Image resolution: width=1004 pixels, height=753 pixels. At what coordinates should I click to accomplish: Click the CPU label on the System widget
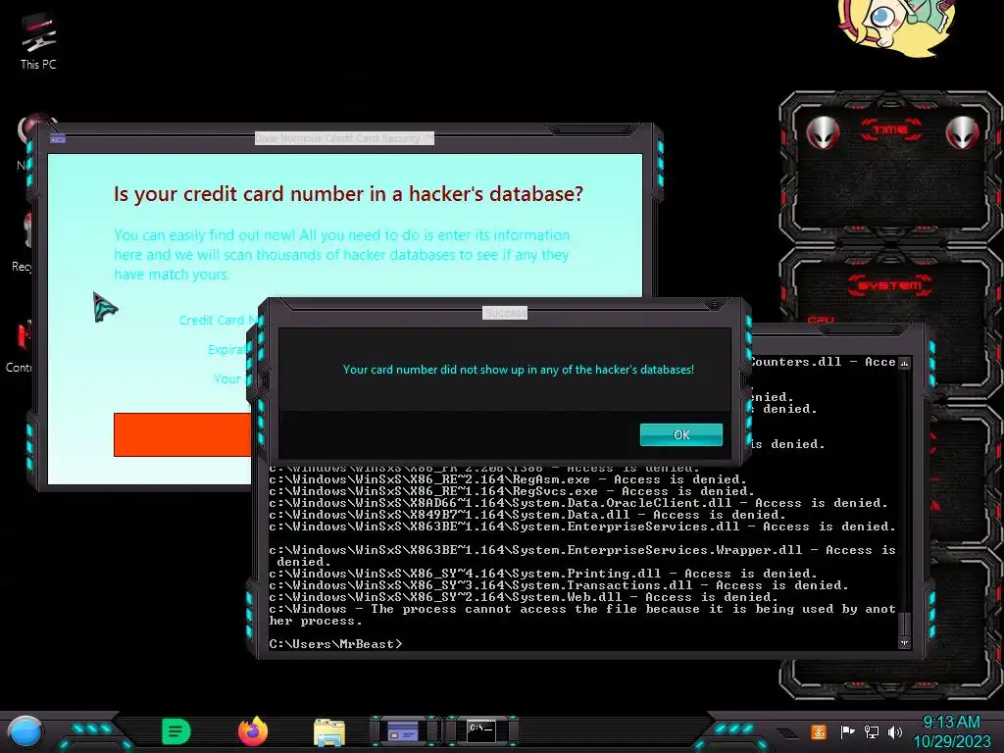point(821,319)
